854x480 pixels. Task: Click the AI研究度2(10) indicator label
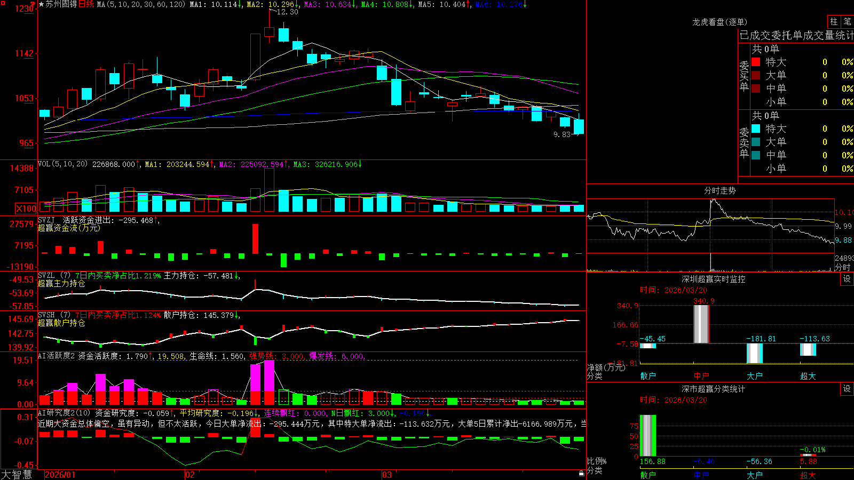pos(64,413)
